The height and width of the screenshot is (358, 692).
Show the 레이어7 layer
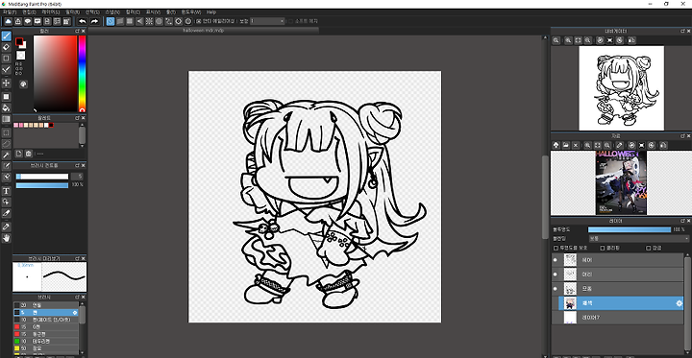556,318
